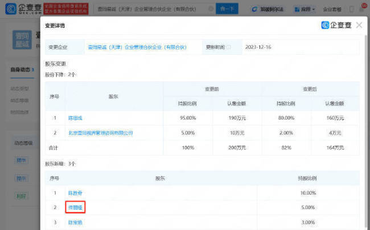Click the clear icon inside the search box

click(211, 9)
